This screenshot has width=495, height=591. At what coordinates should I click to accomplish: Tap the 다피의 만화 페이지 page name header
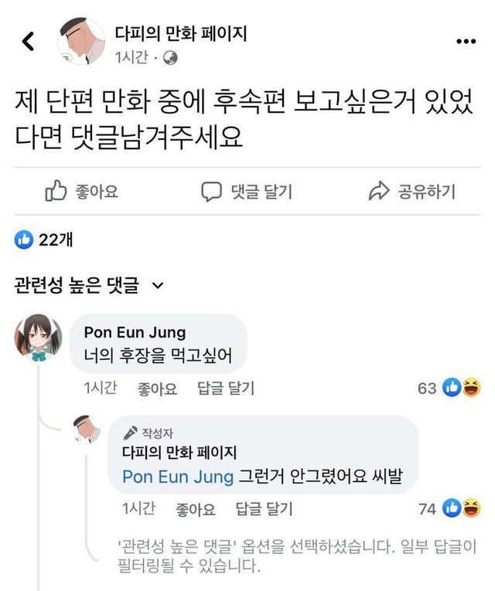pos(180,32)
